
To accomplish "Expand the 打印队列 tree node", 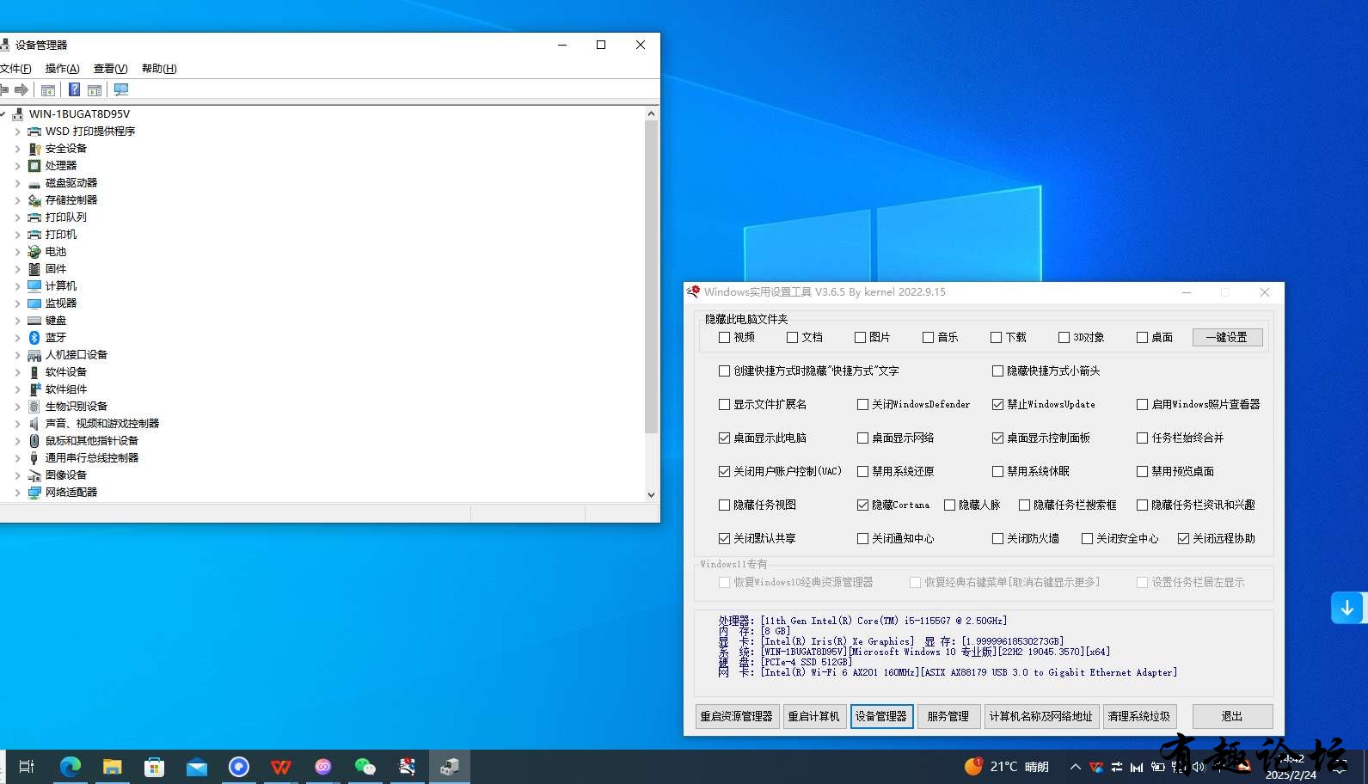I will pyautogui.click(x=17, y=217).
